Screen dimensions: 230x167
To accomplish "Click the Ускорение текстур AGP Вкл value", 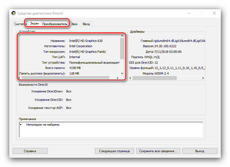I will 69,108.
